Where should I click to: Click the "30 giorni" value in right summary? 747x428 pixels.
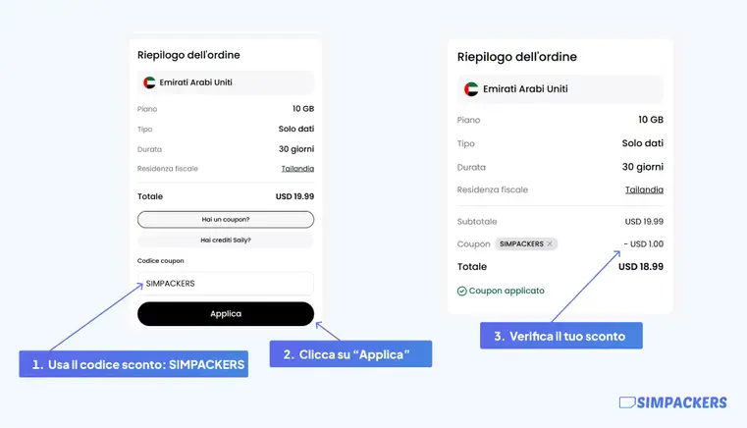[643, 167]
